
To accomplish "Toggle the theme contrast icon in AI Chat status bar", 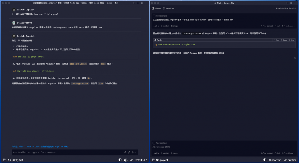I will coord(265,160).
